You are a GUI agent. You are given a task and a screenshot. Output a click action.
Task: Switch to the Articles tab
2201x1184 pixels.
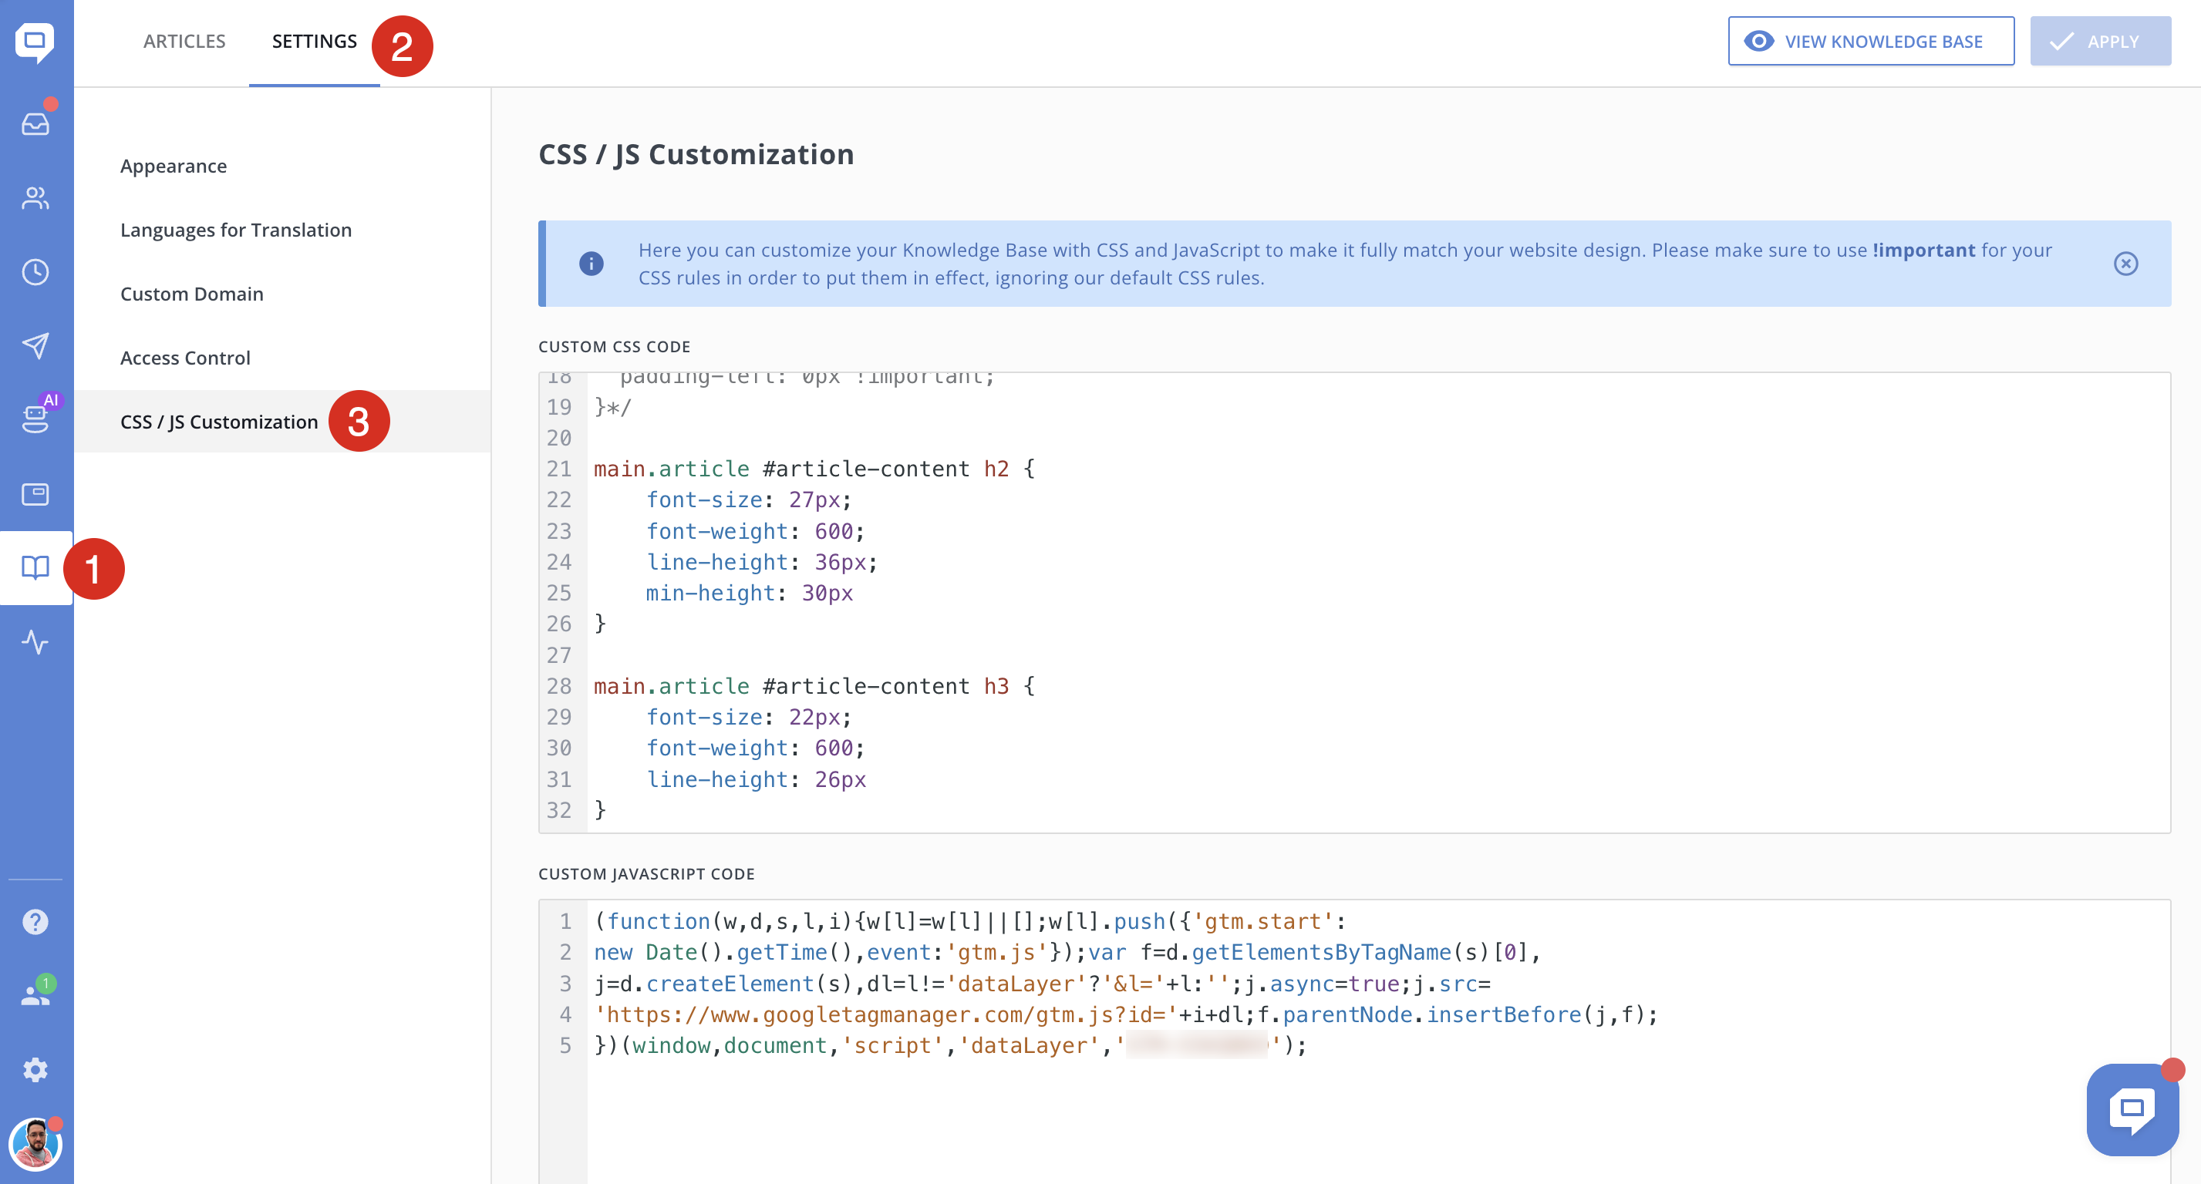coord(184,41)
